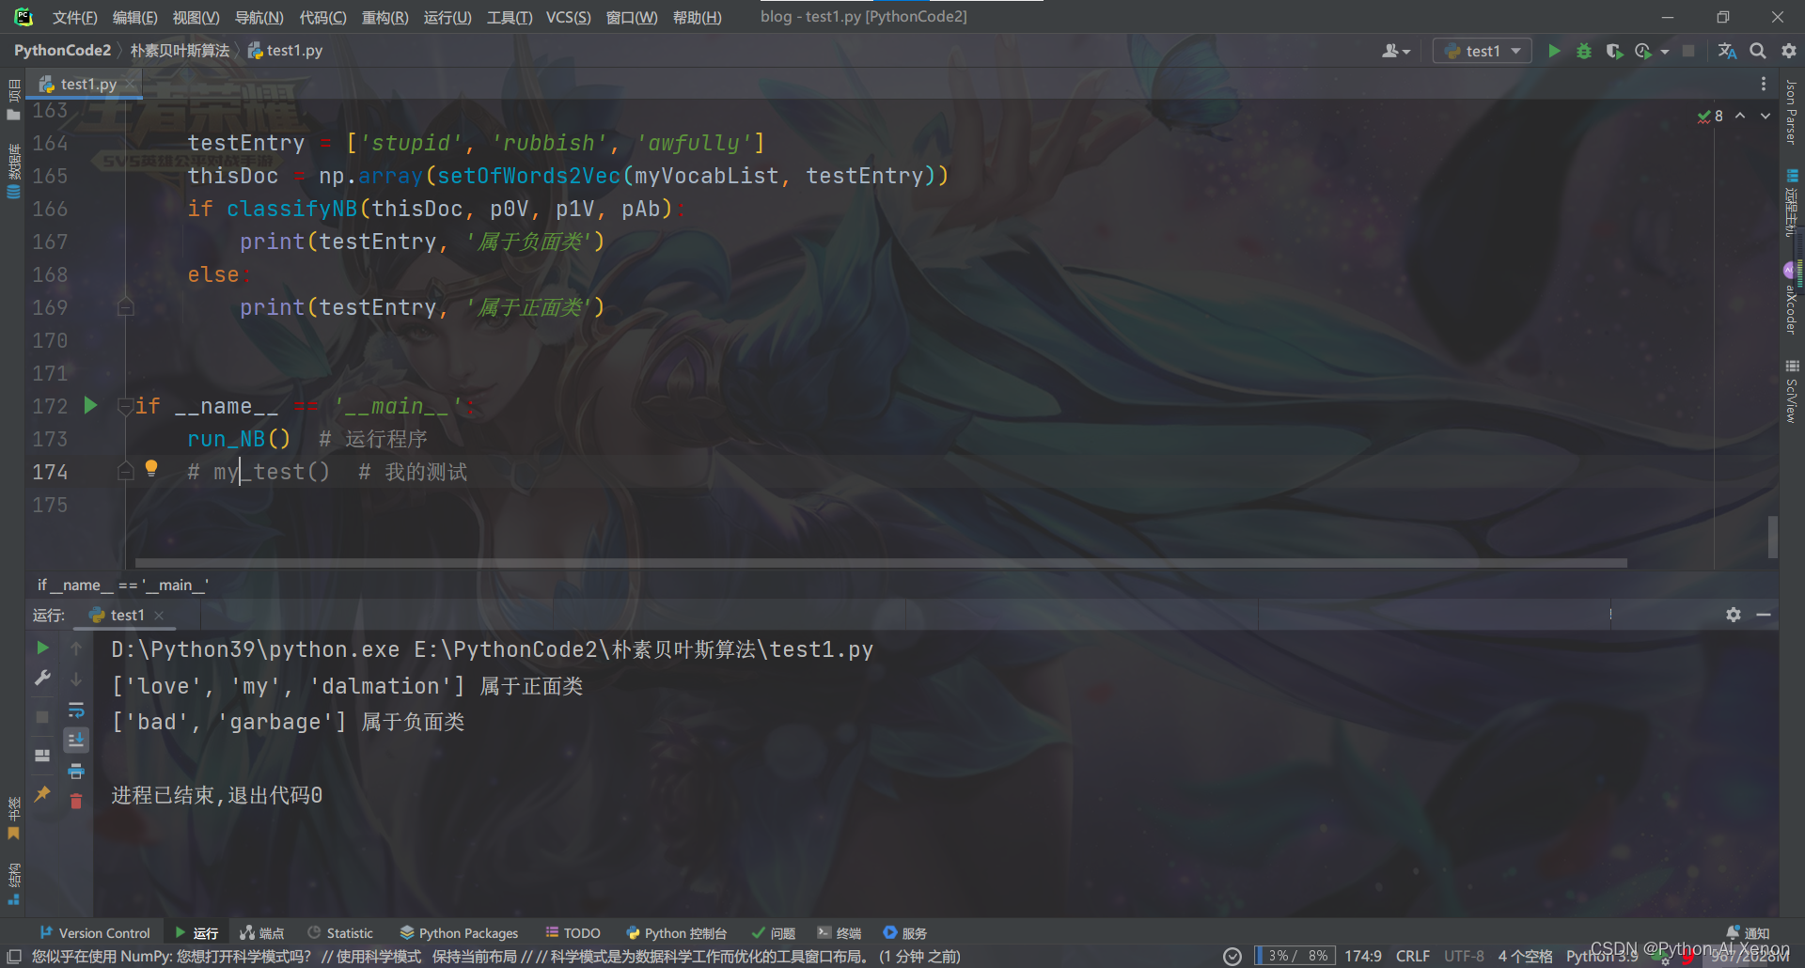Stop the process in run panel
Screen dimensions: 1805x968
(42, 717)
